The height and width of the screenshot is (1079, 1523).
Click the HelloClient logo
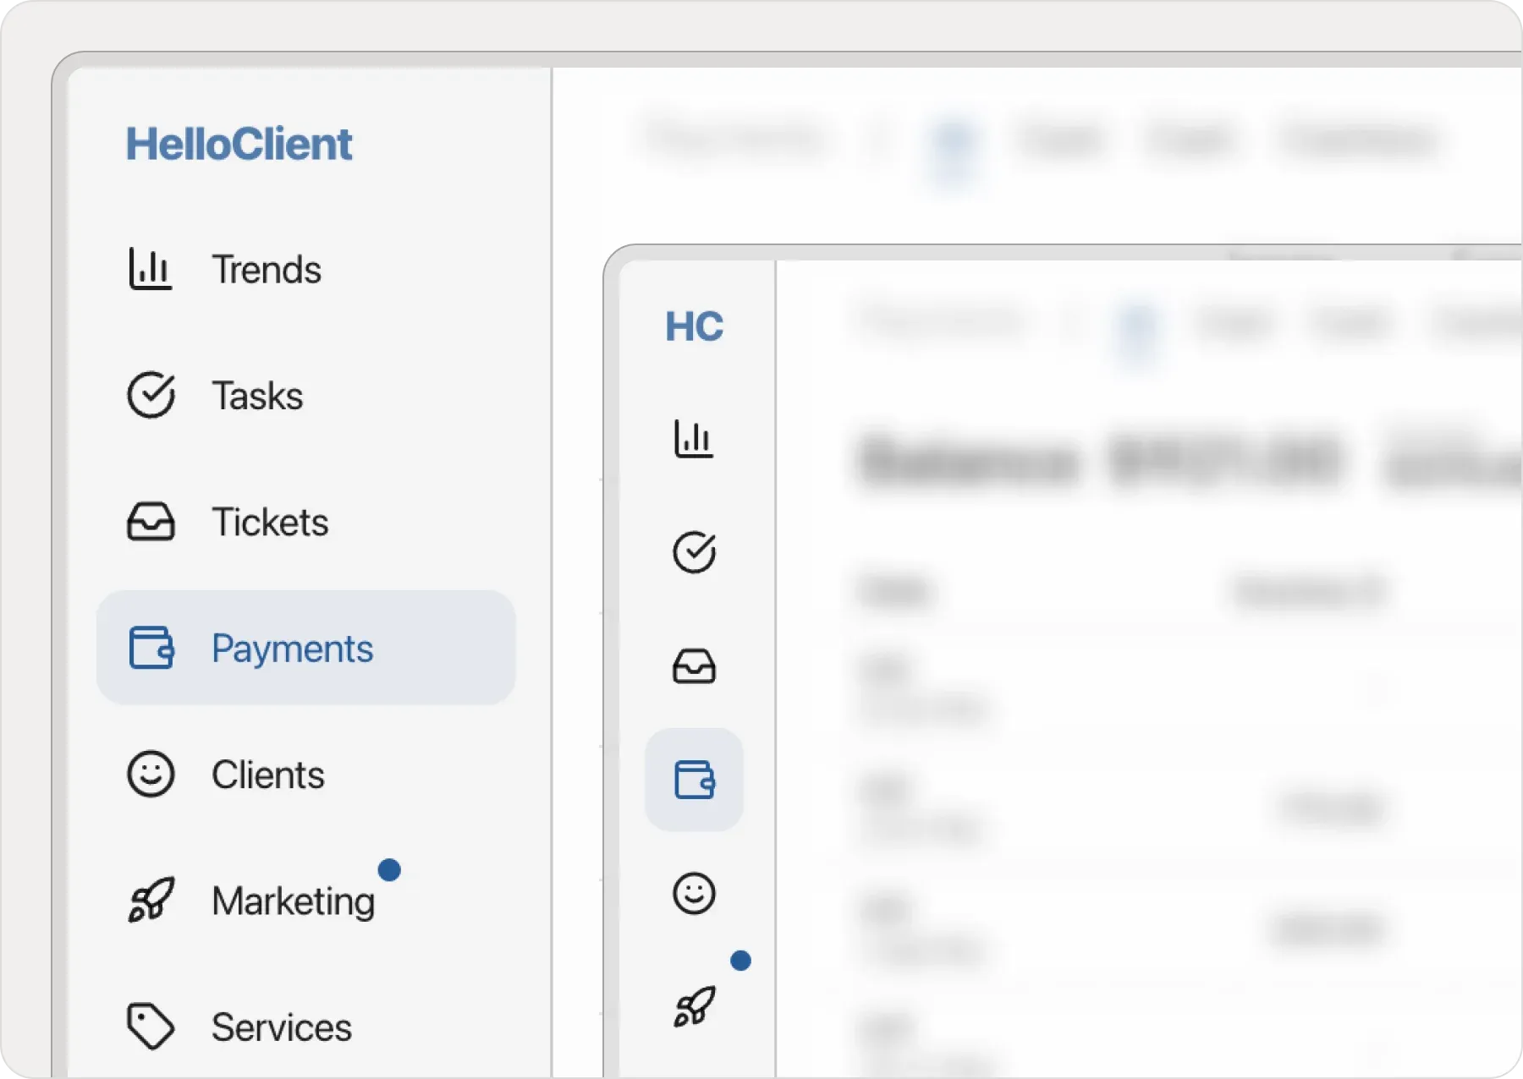pyautogui.click(x=239, y=142)
